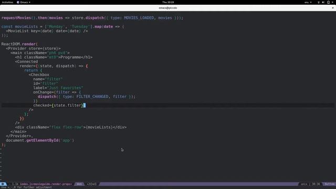The image size is (336, 189).
Task: Click the '<main className' opening tag line
Action: (40, 53)
